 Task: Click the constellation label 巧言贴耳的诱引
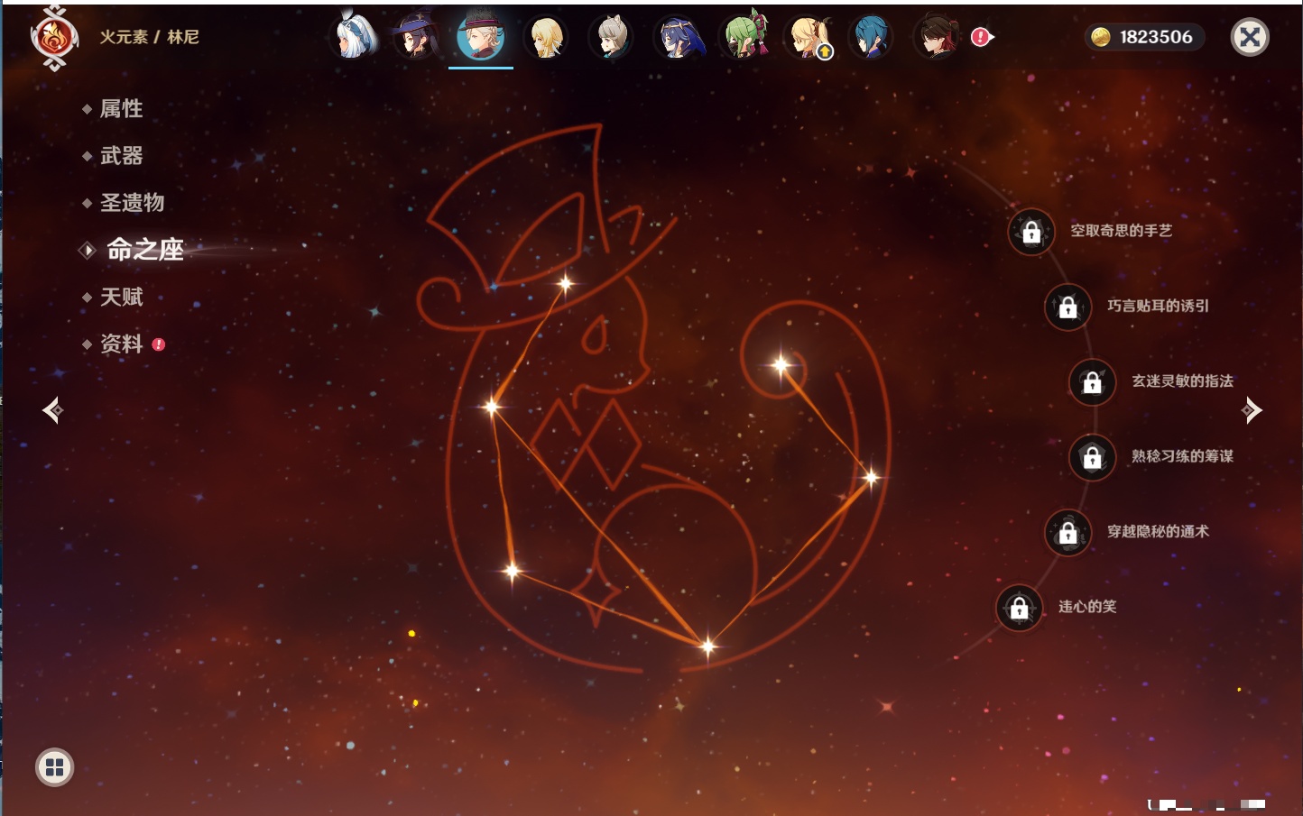coord(1158,306)
